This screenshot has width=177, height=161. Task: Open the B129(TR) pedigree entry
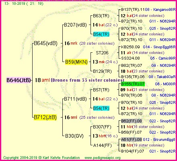(102, 71)
